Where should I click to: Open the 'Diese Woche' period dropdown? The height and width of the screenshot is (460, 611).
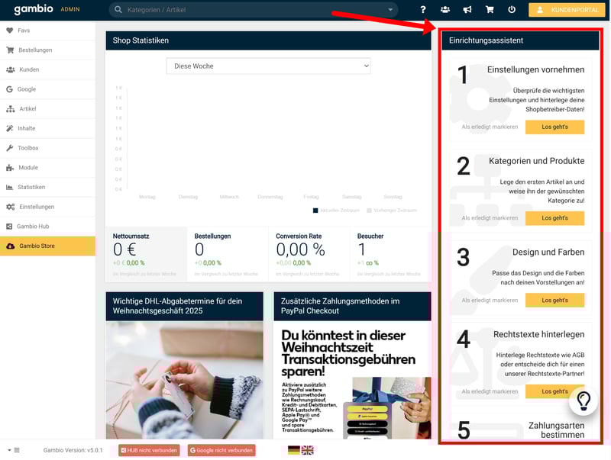point(268,66)
